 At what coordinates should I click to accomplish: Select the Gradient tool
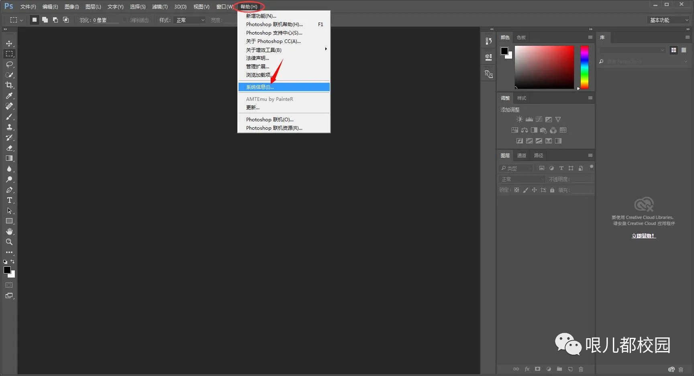9,158
